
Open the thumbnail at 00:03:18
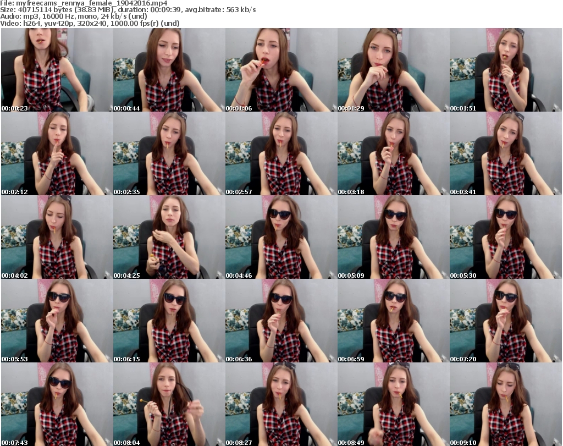[394, 153]
